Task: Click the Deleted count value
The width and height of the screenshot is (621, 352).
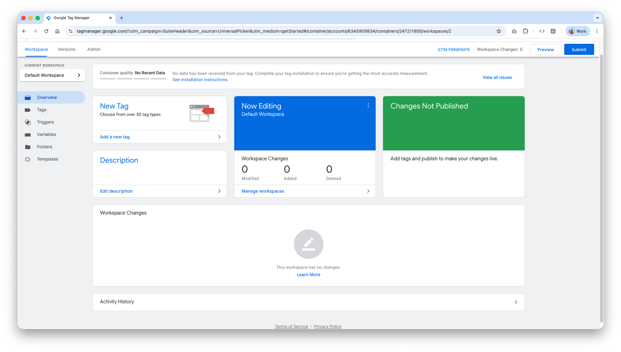Action: tap(329, 169)
